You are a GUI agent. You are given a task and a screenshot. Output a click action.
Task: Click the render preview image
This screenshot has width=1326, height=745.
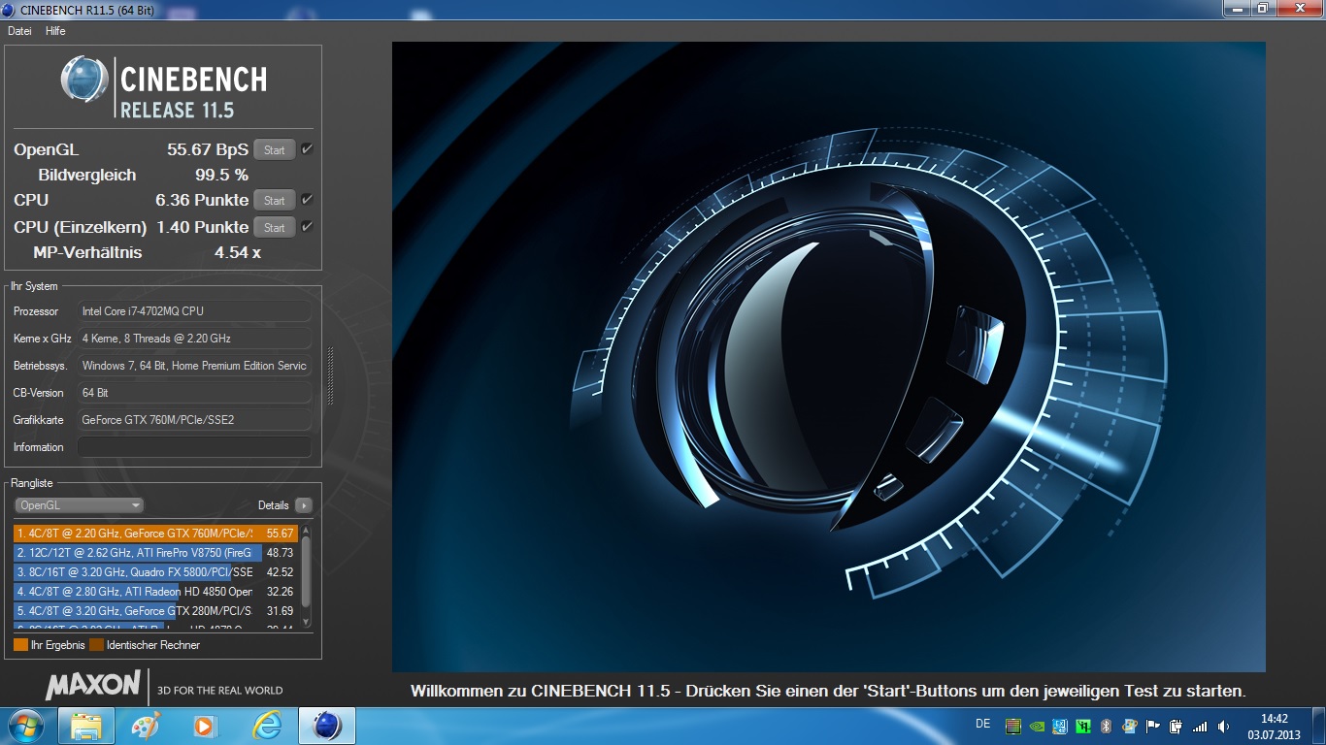pos(829,357)
